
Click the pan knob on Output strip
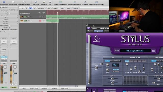coord(15,67)
